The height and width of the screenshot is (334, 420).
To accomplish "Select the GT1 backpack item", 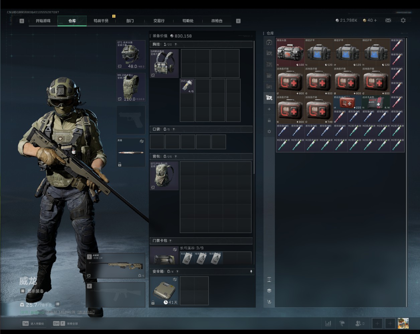I will [x=164, y=176].
